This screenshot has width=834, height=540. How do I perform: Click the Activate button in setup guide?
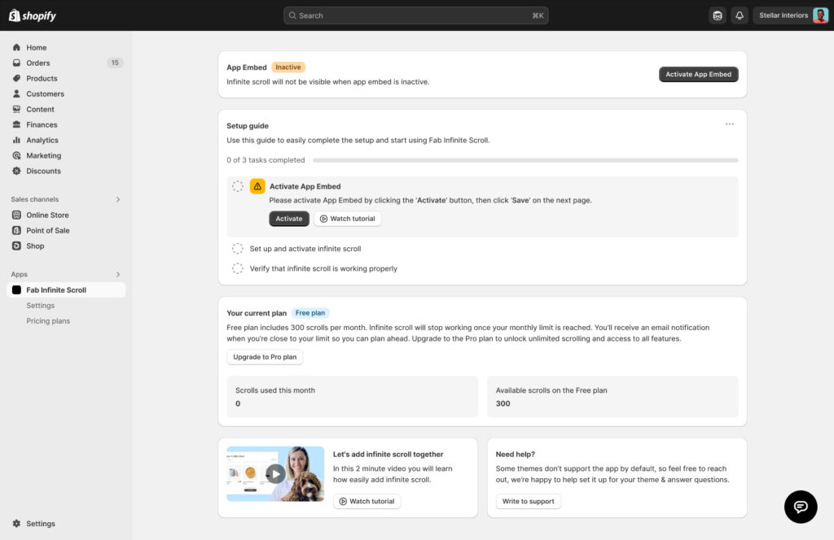(289, 218)
